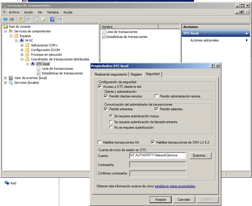Switch to the Registro tab
Image resolution: width=252 pixels, height=206 pixels.
coord(136,74)
